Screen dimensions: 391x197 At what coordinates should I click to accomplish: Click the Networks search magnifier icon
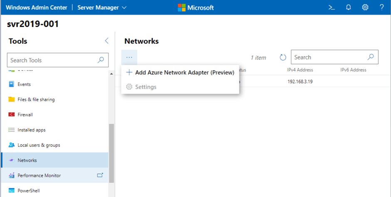coord(371,57)
